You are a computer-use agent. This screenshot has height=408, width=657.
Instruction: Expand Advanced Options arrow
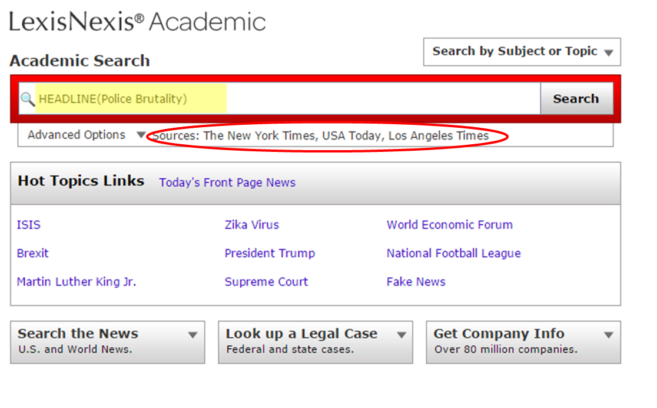(x=141, y=135)
